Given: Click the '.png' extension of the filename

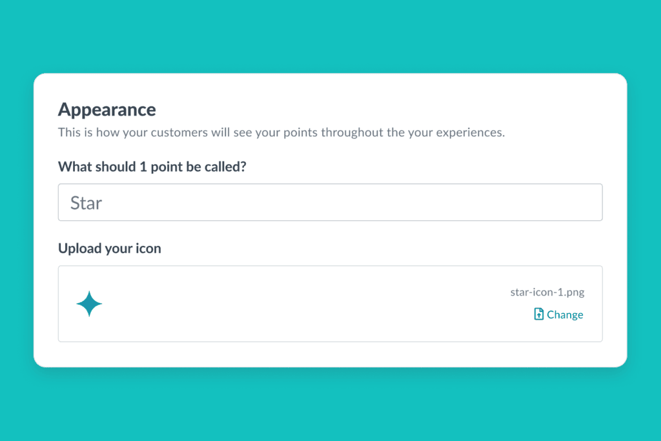Looking at the screenshot, I should [575, 292].
